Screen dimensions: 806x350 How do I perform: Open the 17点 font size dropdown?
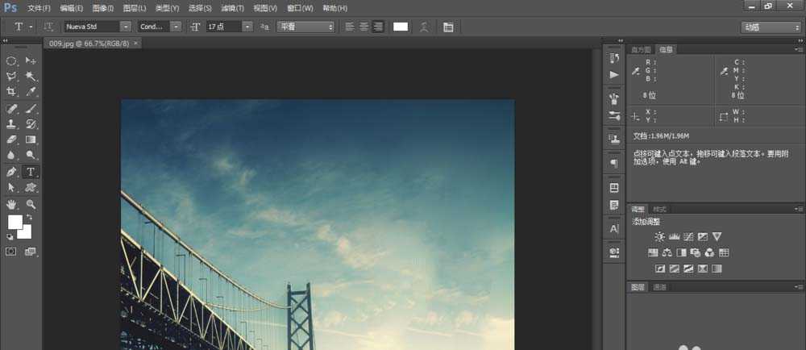pyautogui.click(x=230, y=27)
